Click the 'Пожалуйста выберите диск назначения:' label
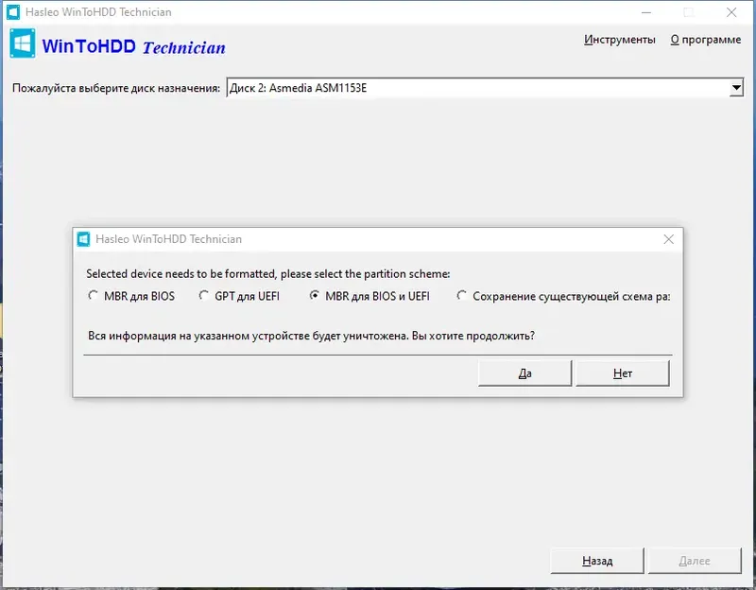 tap(115, 88)
